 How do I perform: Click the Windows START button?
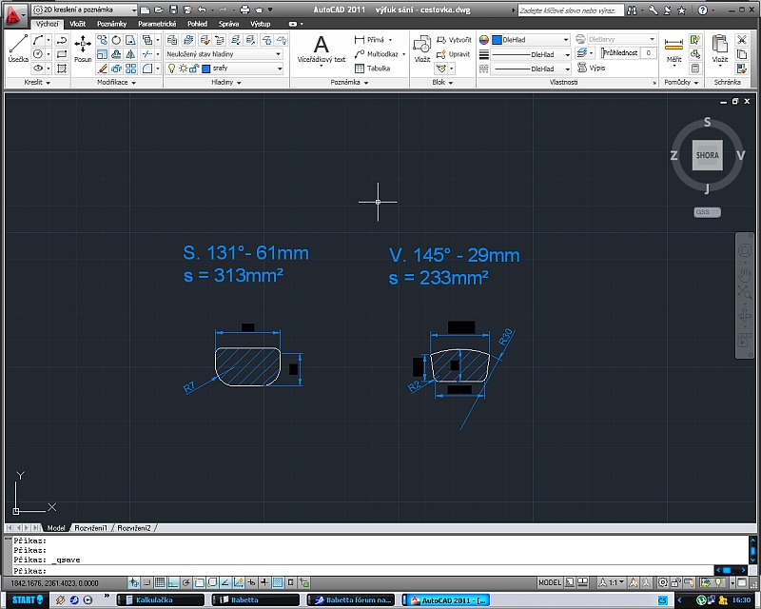(28, 599)
